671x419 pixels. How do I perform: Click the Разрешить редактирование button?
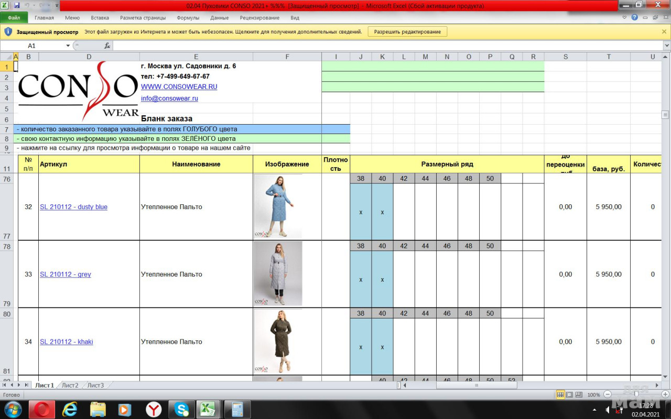pos(407,31)
